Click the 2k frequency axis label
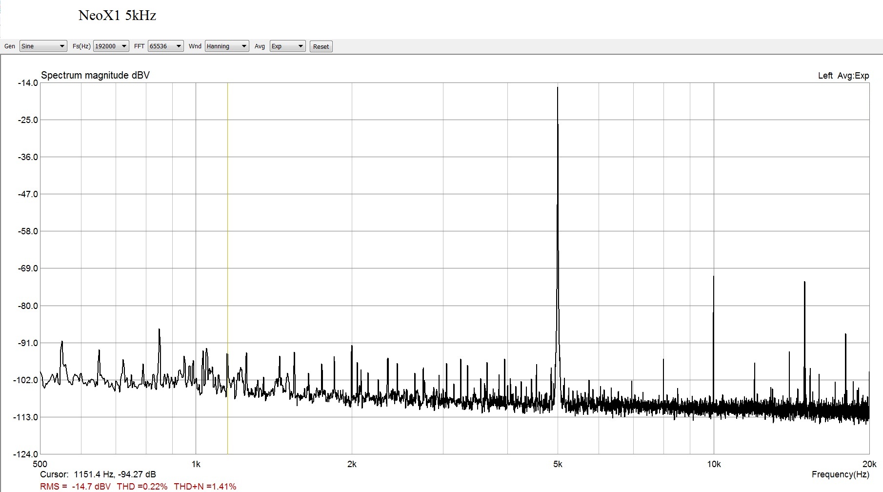Screen dimensions: 883x492 click(352, 464)
